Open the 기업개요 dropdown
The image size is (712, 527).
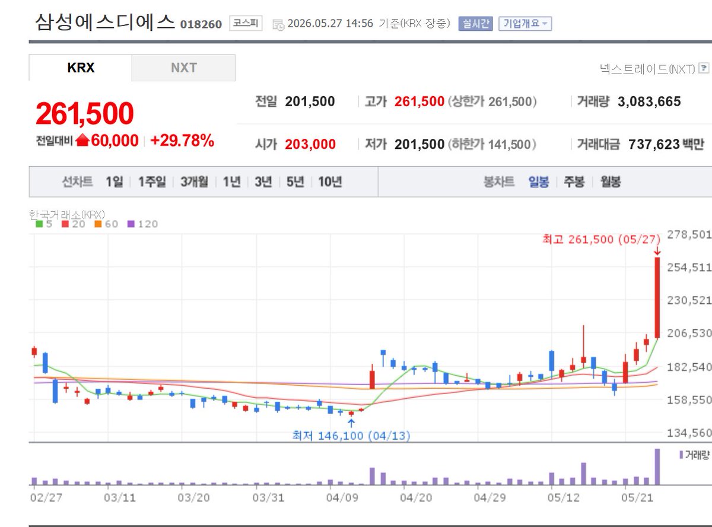click(x=525, y=24)
